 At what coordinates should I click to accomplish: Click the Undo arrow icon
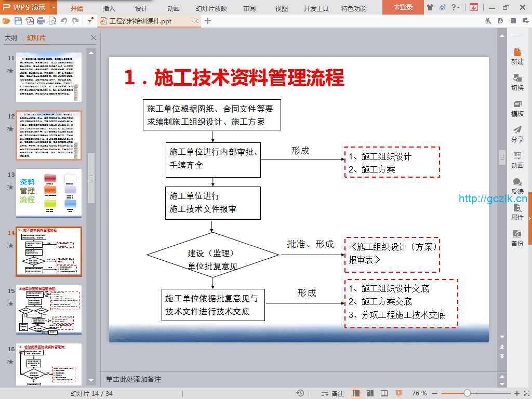click(64, 21)
